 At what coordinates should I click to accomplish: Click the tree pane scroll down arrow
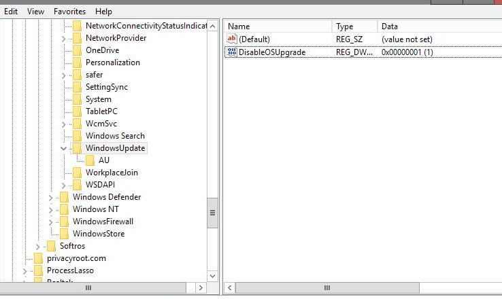pos(212,276)
